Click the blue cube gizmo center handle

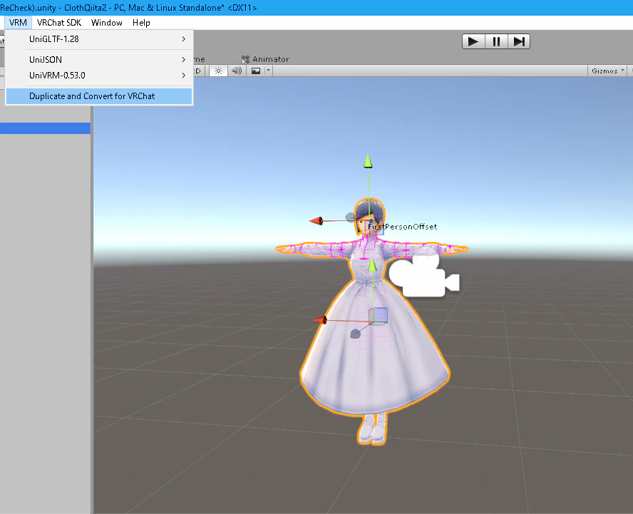[x=379, y=316]
